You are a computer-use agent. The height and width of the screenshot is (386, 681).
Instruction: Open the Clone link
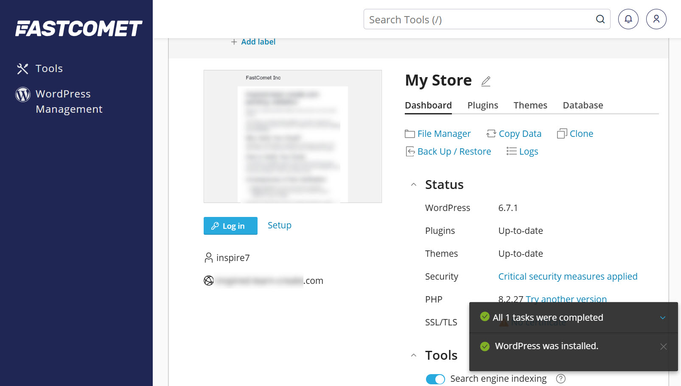[582, 134]
